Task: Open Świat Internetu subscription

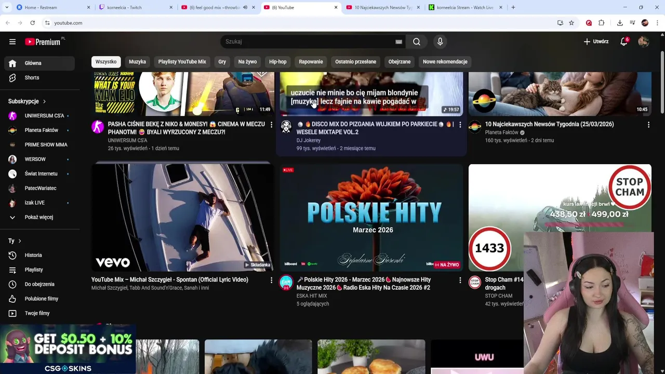Action: (x=39, y=173)
